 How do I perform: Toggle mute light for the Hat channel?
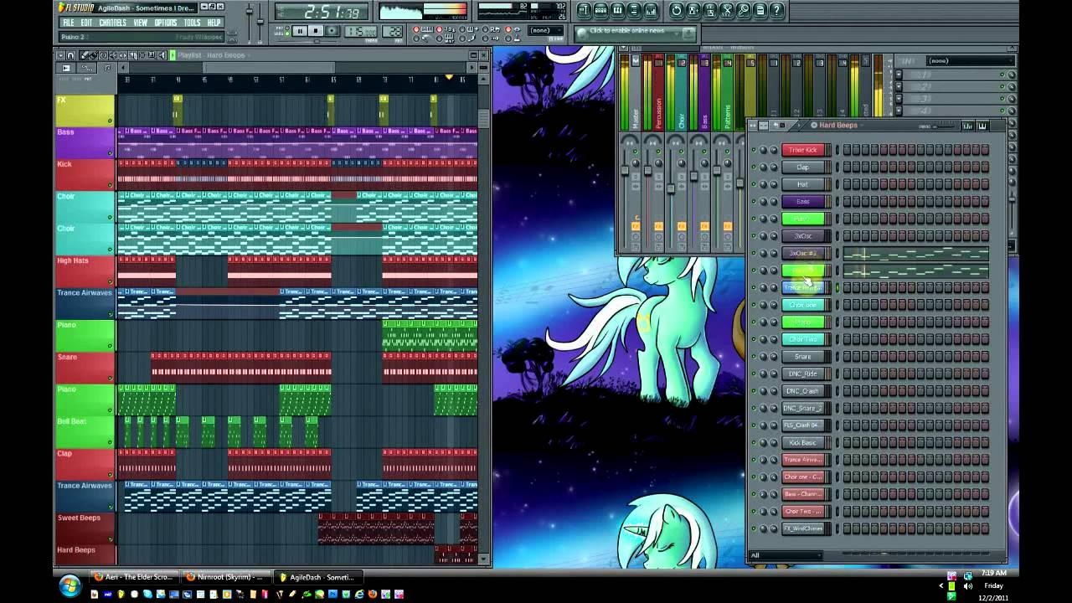754,184
